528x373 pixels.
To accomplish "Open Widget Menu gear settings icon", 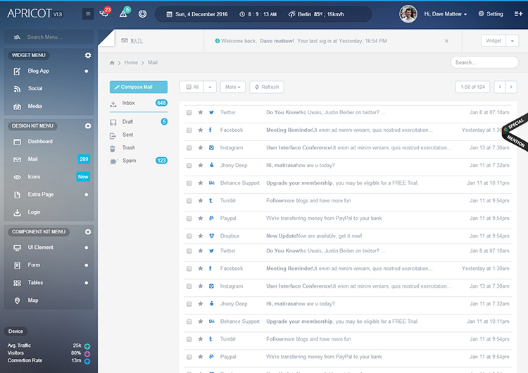I will click(x=88, y=55).
